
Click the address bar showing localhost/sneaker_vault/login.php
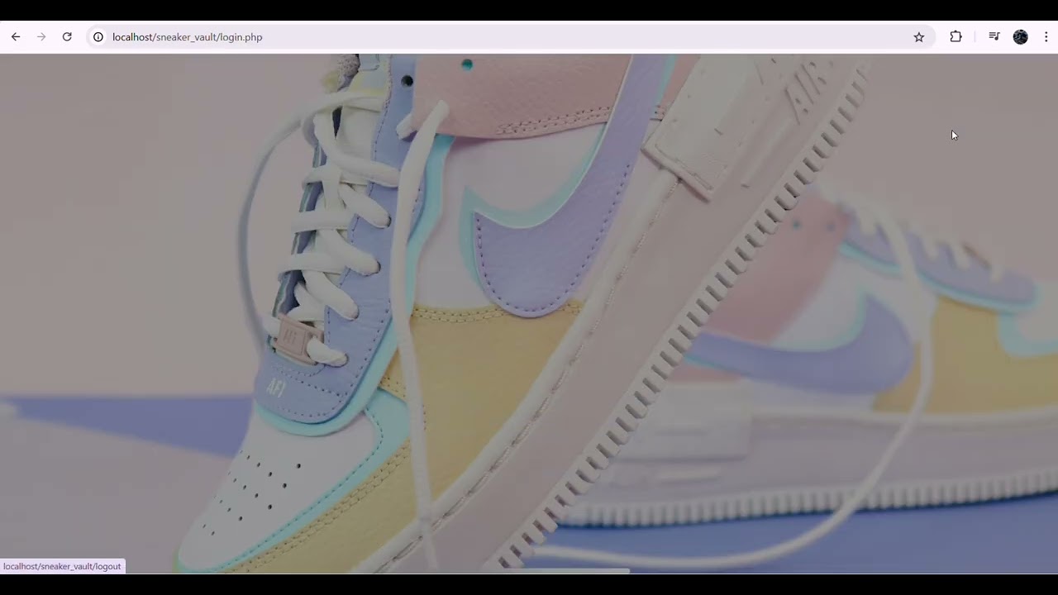[x=510, y=37]
